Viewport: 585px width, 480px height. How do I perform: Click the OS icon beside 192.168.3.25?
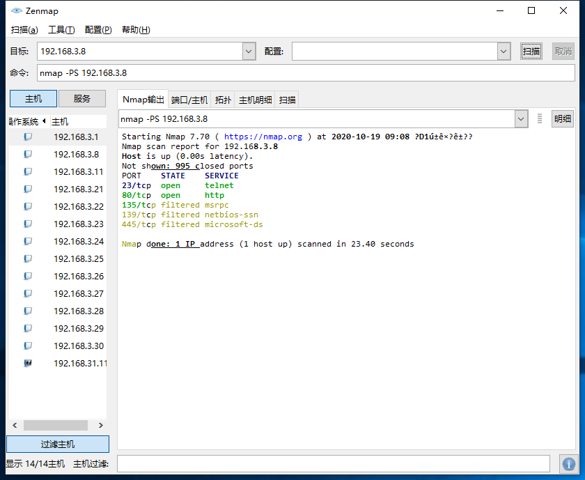coord(28,258)
